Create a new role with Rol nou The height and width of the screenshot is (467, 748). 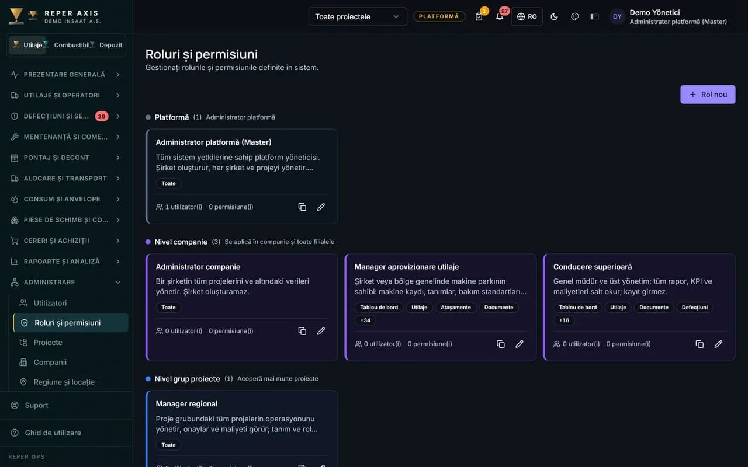(708, 95)
